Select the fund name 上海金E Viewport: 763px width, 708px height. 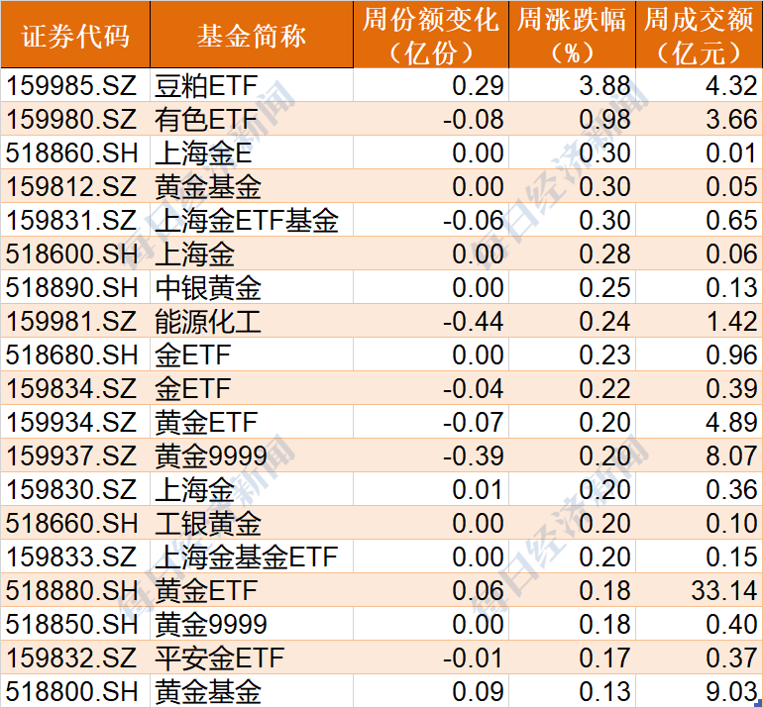(x=252, y=152)
